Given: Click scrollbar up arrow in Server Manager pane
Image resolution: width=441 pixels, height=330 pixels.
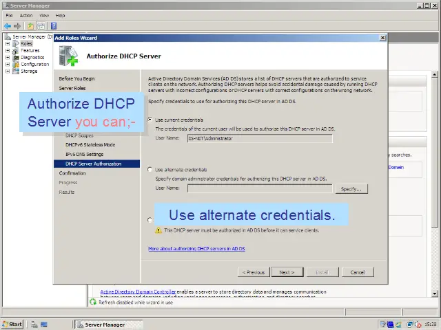Looking at the screenshot, I should tap(435, 75).
